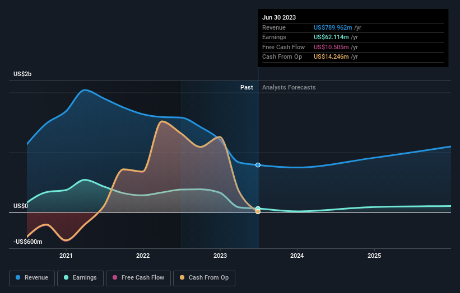460x293 pixels.
Task: Click the 2022 x-axis label
Action: pos(143,256)
